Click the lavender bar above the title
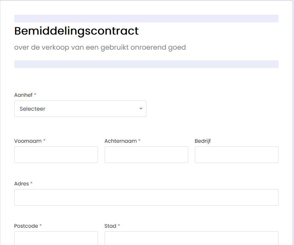Screen dimensions: 294x245 coord(146,19)
